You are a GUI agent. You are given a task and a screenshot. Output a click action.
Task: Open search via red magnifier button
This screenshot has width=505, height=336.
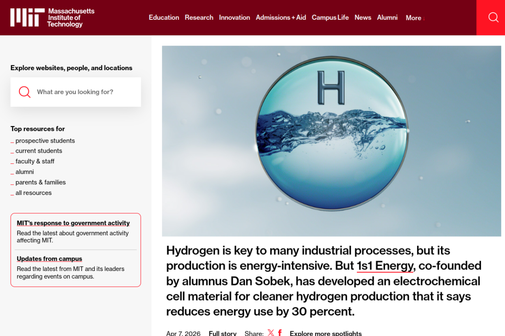(x=493, y=17)
